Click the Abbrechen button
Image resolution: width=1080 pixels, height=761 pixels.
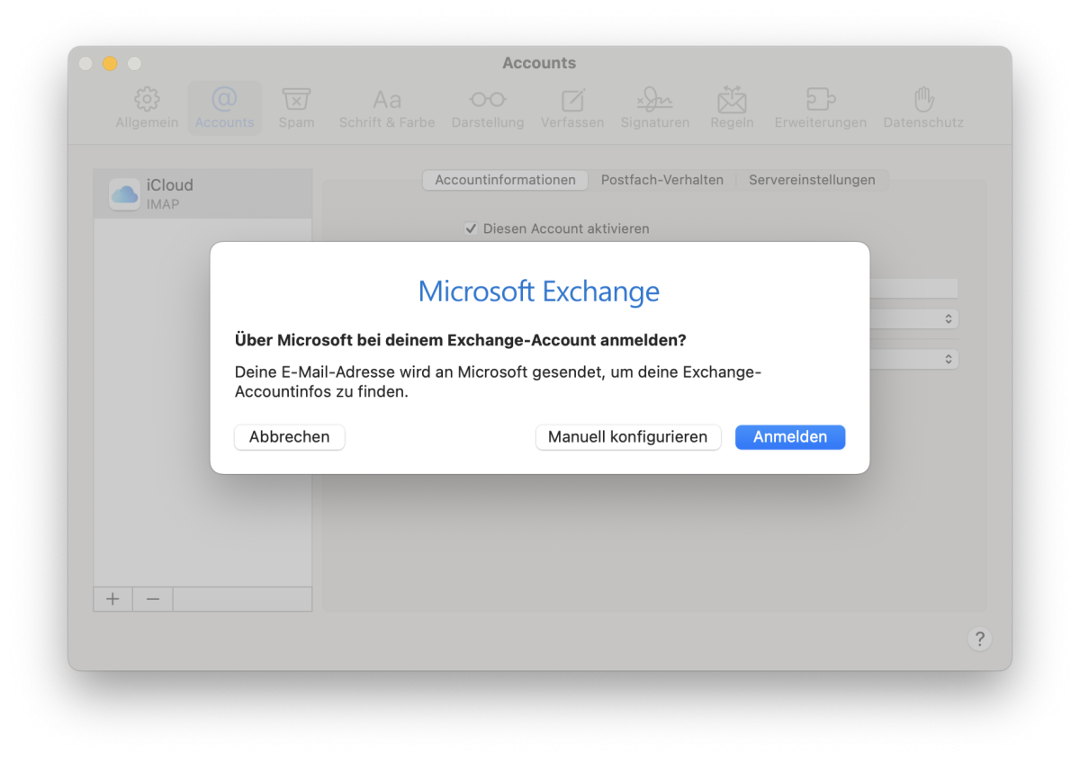(290, 437)
